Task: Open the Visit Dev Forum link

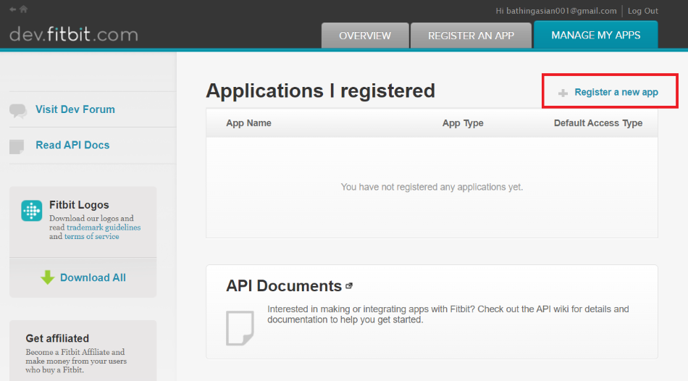Action: tap(75, 109)
